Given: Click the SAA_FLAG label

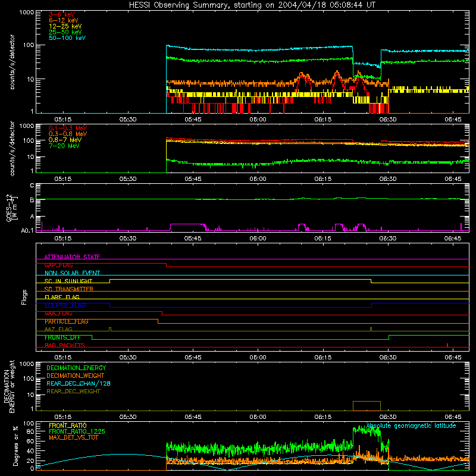Looking at the screenshot, I should pyautogui.click(x=58, y=314).
